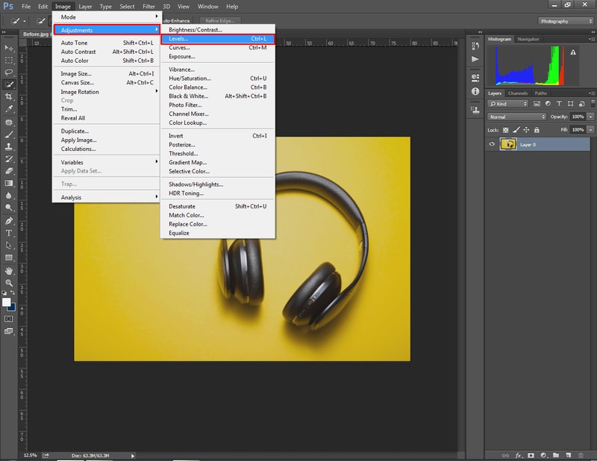Image resolution: width=597 pixels, height=461 pixels.
Task: Select the Eraser tool
Action: 8,171
